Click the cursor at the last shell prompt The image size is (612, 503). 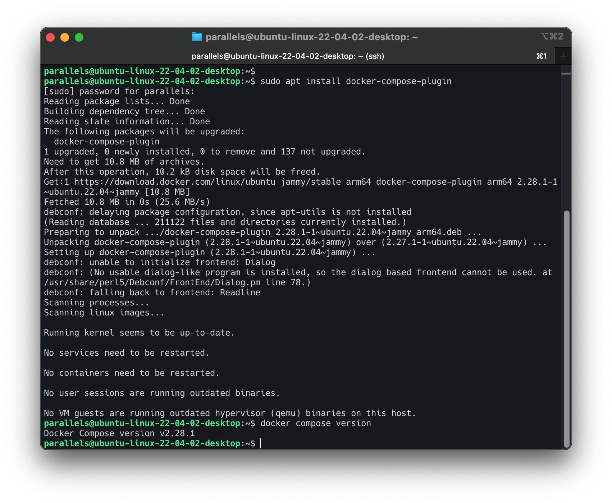pos(261,443)
